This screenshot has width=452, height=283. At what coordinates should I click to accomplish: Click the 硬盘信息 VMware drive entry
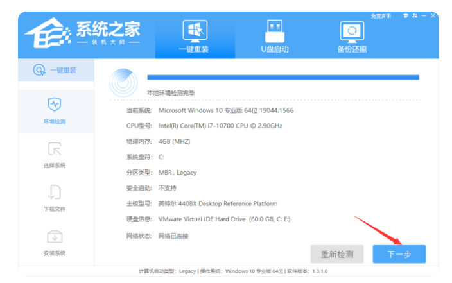[224, 219]
